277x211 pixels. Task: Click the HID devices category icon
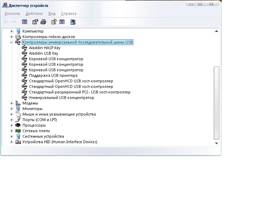pyautogui.click(x=18, y=142)
